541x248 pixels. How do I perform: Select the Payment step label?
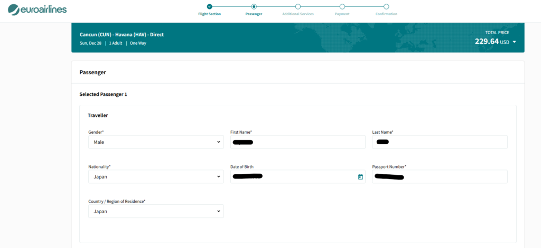coord(342,14)
